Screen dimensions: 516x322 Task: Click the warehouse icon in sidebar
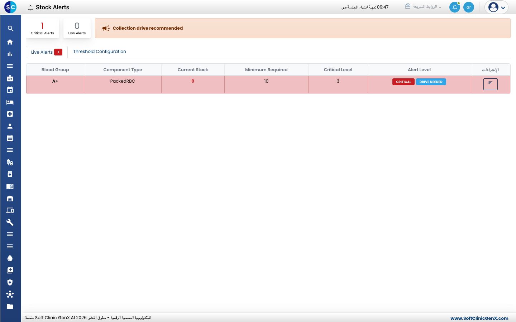pyautogui.click(x=10, y=199)
